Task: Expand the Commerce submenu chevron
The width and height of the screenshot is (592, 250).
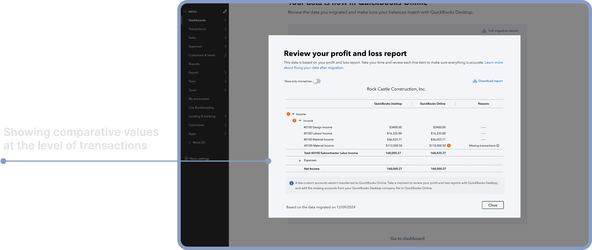Action: pos(225,125)
